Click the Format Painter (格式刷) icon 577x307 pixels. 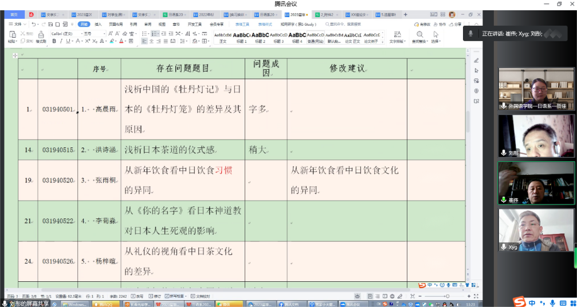click(40, 35)
